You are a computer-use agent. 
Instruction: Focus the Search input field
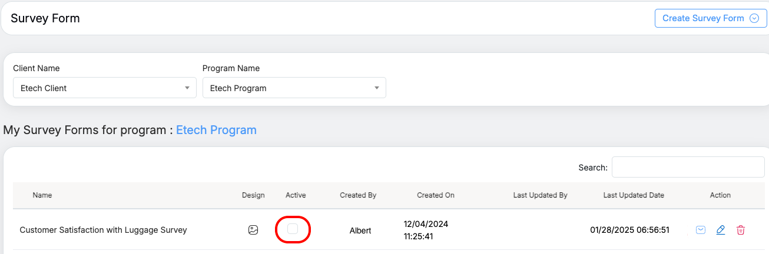[688, 167]
